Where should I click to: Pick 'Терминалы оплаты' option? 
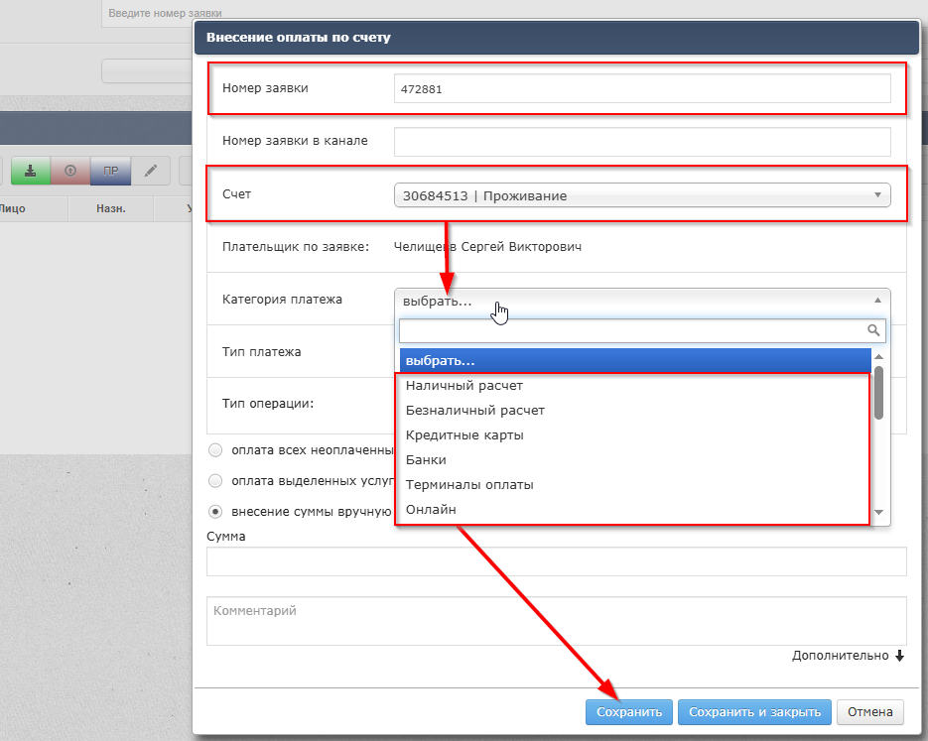pyautogui.click(x=469, y=485)
